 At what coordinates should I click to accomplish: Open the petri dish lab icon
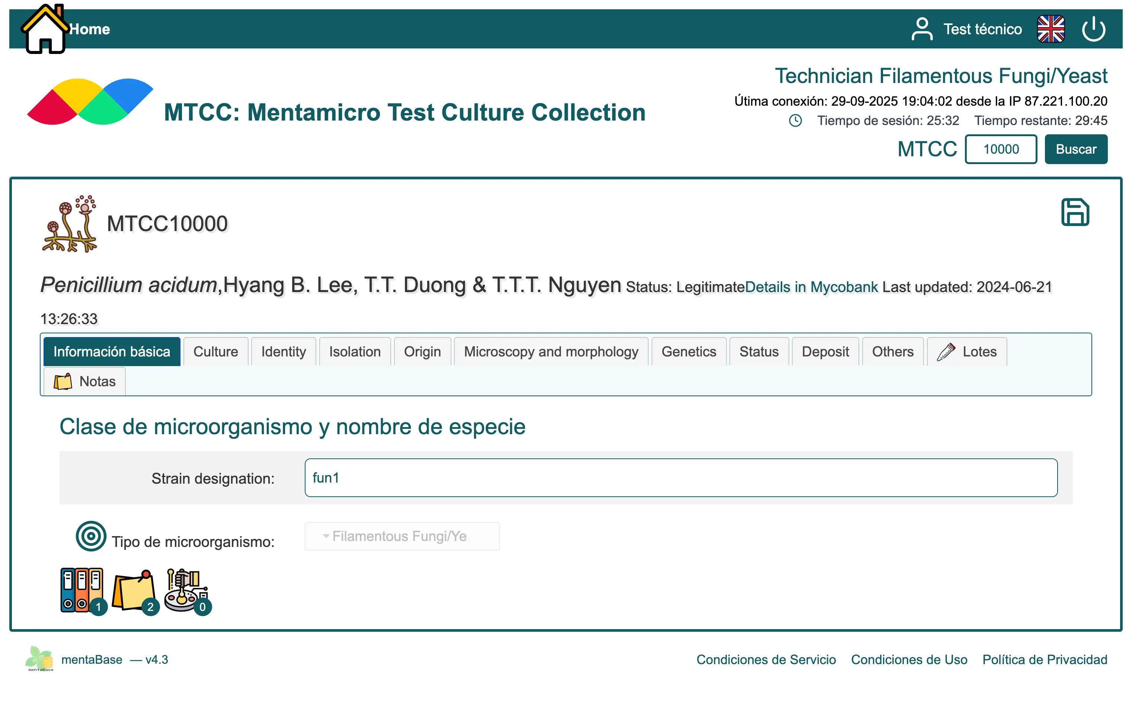tap(186, 590)
